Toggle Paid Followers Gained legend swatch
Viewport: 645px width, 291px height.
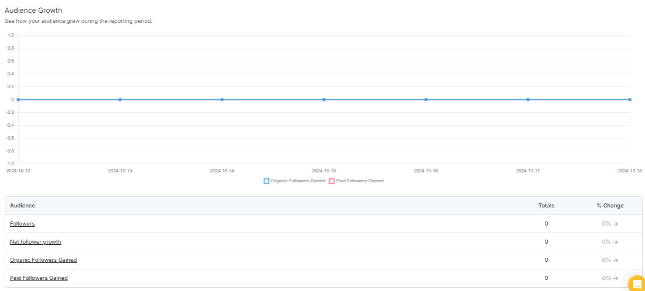click(332, 181)
